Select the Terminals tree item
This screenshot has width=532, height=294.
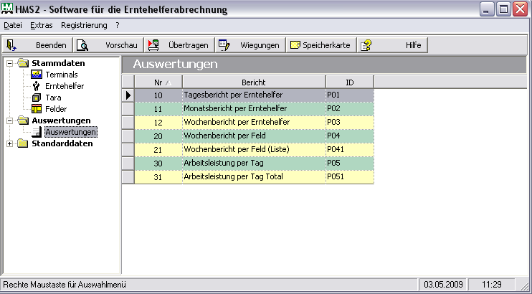(61, 75)
